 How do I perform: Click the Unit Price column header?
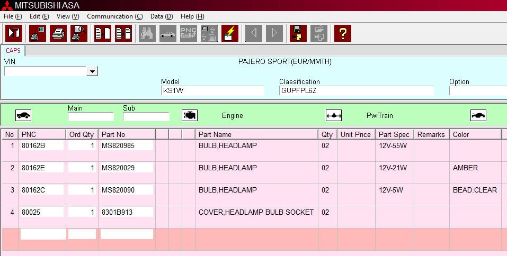click(356, 135)
